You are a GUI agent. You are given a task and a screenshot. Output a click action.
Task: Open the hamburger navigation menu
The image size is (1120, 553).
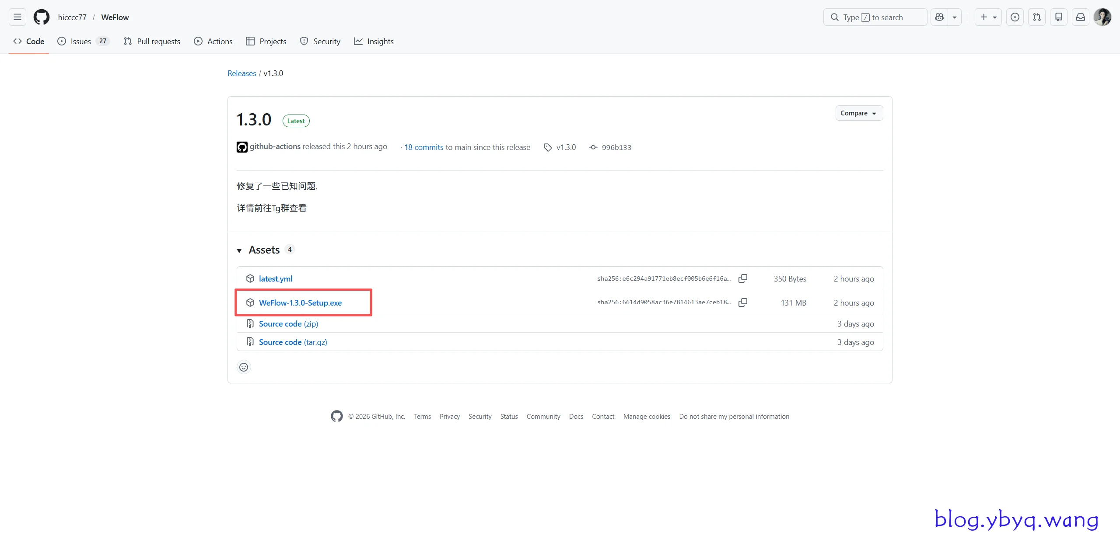point(17,17)
